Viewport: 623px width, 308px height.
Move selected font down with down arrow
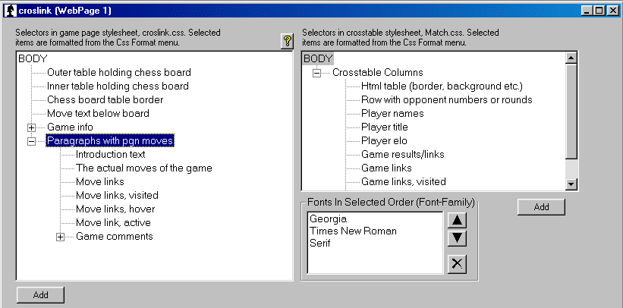(x=457, y=238)
